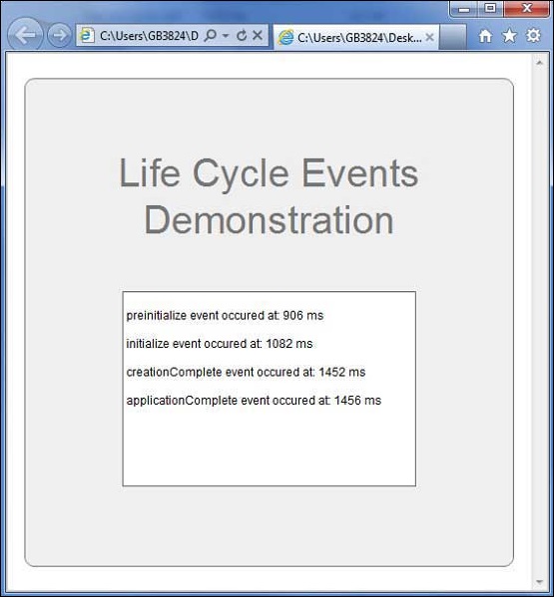This screenshot has height=597, width=554.
Task: Click the search magnifier in address bar
Action: 211,36
